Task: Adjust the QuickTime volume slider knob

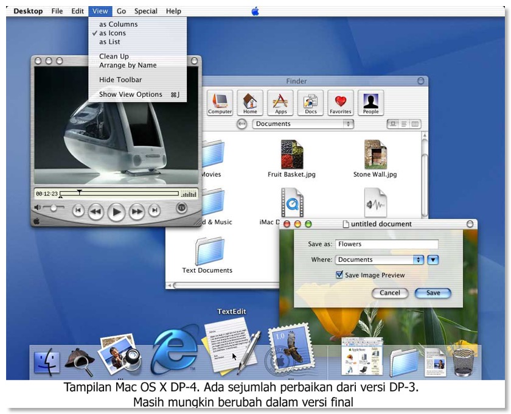Action: pyautogui.click(x=54, y=208)
